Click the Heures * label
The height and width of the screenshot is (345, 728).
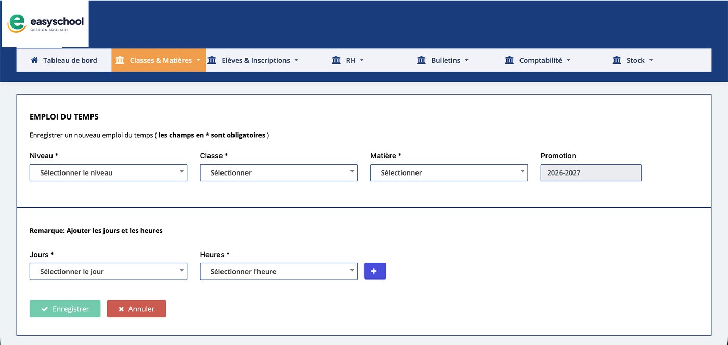[215, 255]
